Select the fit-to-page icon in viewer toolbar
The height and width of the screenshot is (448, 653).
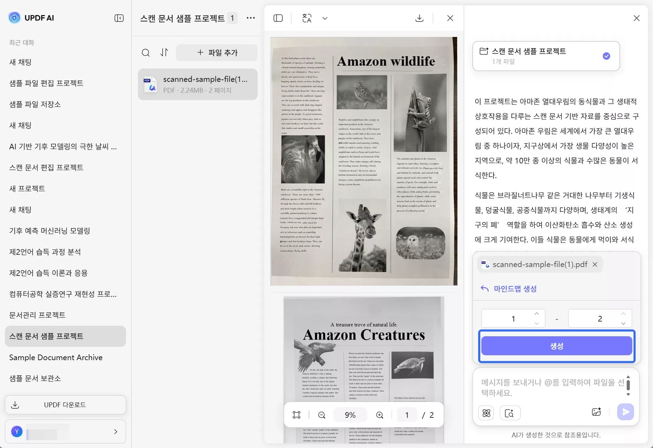tap(296, 415)
